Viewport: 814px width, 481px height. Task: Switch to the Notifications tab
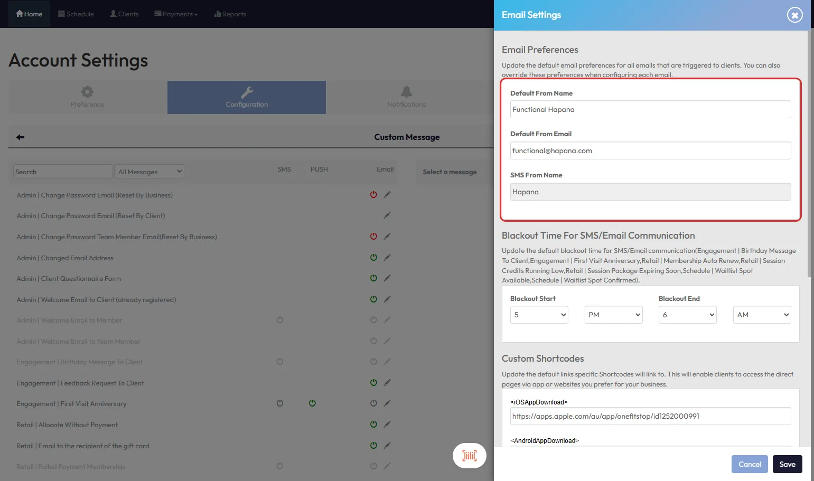[406, 97]
